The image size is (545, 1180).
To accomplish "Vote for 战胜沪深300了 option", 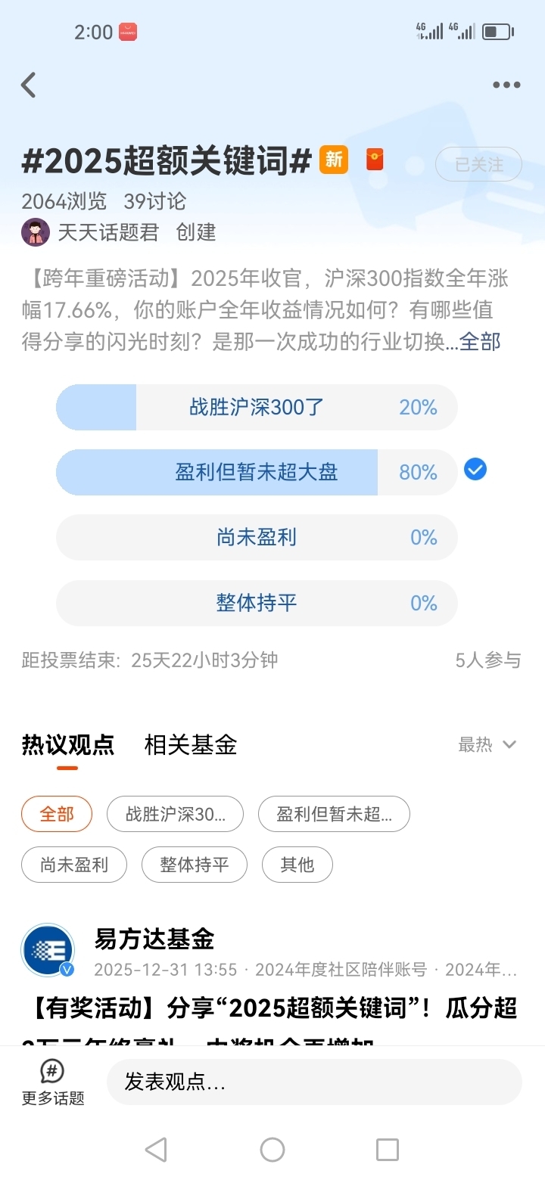I will 257,408.
